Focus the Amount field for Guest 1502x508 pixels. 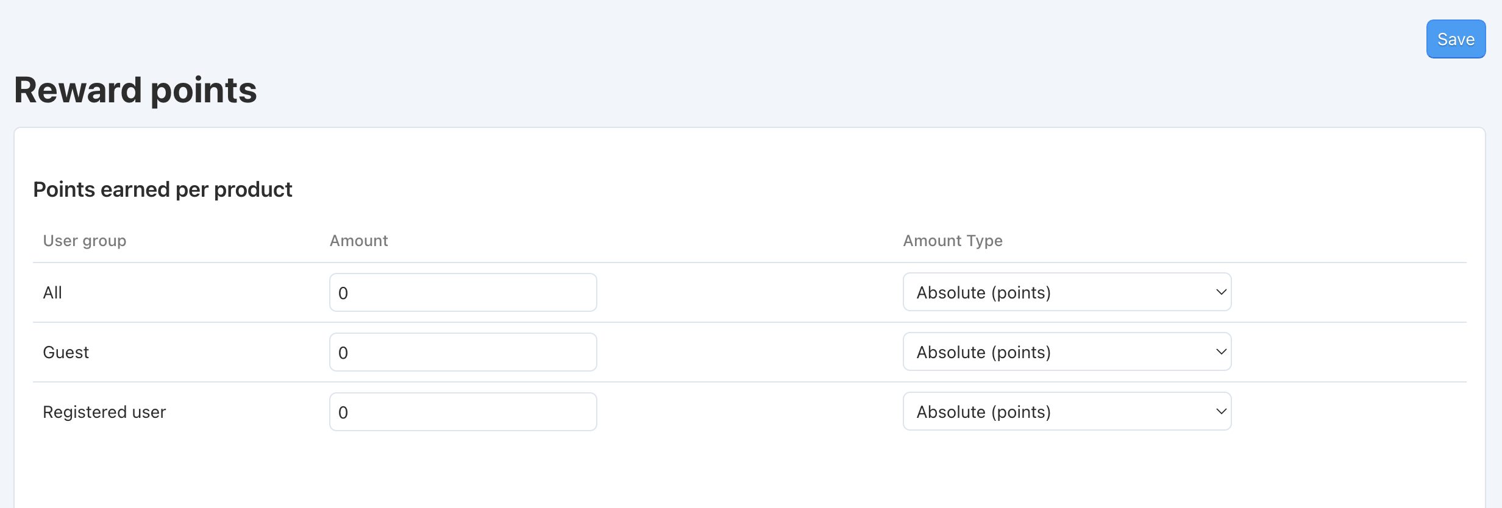pyautogui.click(x=463, y=352)
